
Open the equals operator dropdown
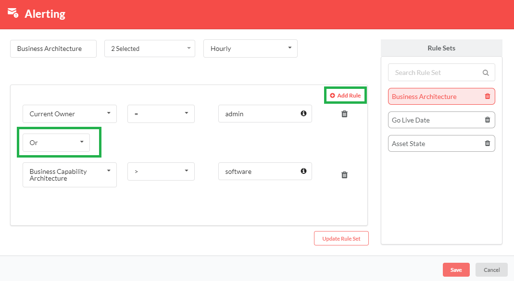pos(161,114)
